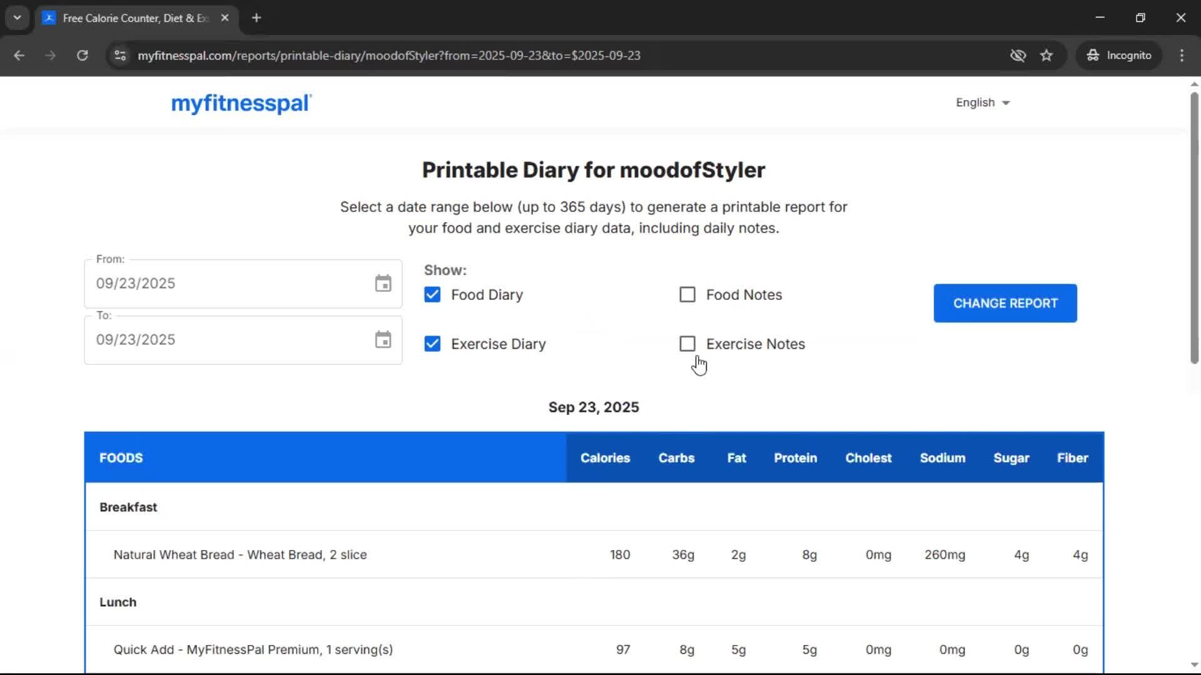Click the browser forward arrow
1201x675 pixels.
(x=51, y=55)
